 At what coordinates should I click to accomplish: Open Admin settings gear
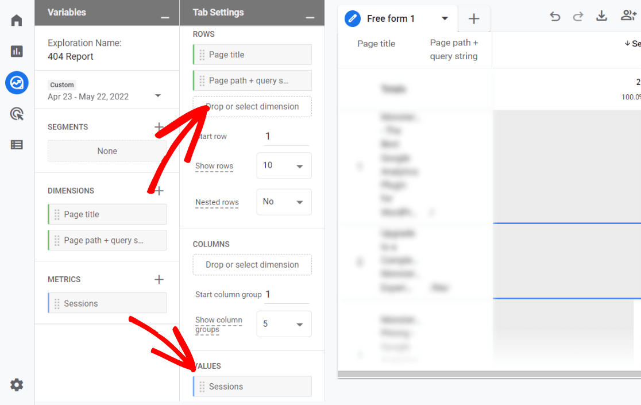point(17,385)
